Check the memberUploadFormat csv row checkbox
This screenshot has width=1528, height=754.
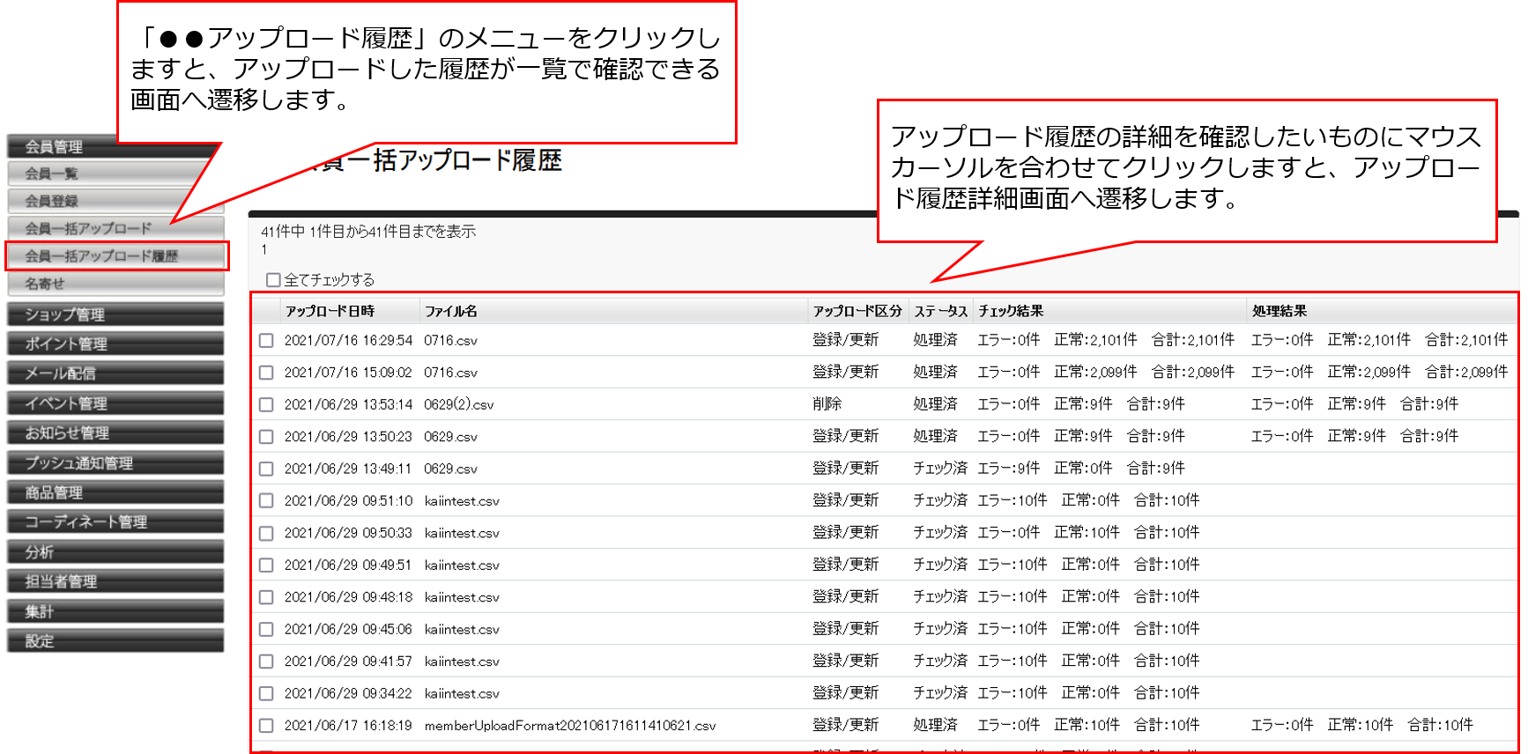tap(266, 726)
